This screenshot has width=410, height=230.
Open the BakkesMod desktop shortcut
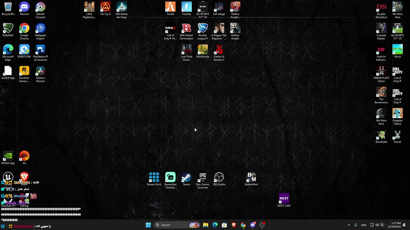coord(251,179)
